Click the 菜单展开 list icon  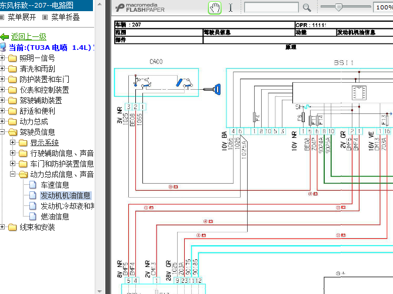click(2, 18)
